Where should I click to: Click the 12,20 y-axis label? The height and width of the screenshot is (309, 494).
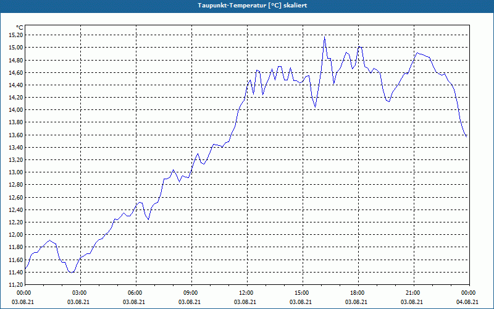point(15,222)
